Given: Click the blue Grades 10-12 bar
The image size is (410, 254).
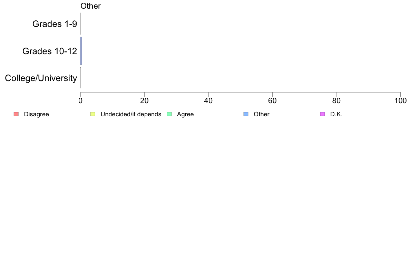Looking at the screenshot, I should click(x=81, y=51).
